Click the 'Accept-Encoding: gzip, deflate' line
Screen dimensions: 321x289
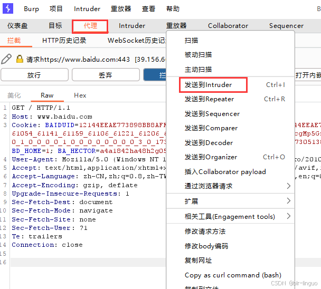tap(74, 185)
